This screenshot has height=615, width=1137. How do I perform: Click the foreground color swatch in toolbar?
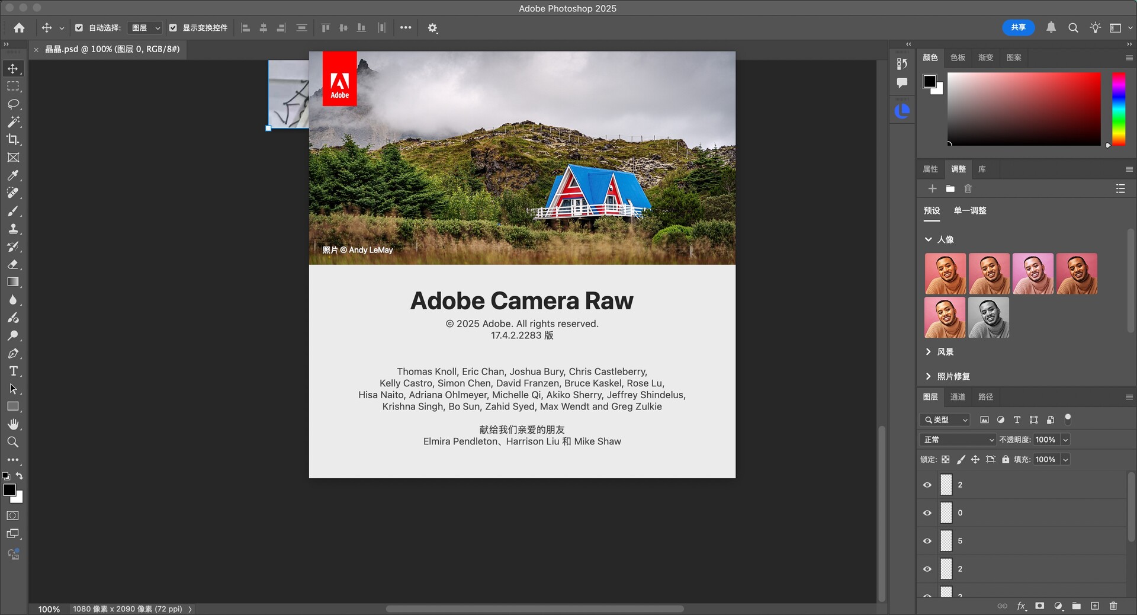point(9,490)
